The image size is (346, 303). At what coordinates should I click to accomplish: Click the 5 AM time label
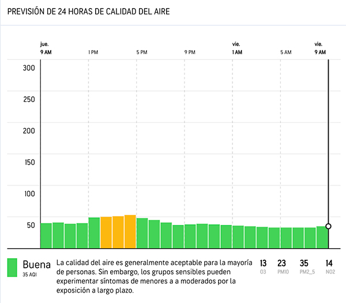tap(285, 52)
